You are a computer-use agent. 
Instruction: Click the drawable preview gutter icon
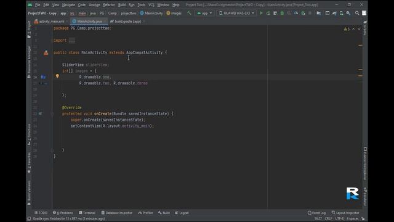click(43, 77)
